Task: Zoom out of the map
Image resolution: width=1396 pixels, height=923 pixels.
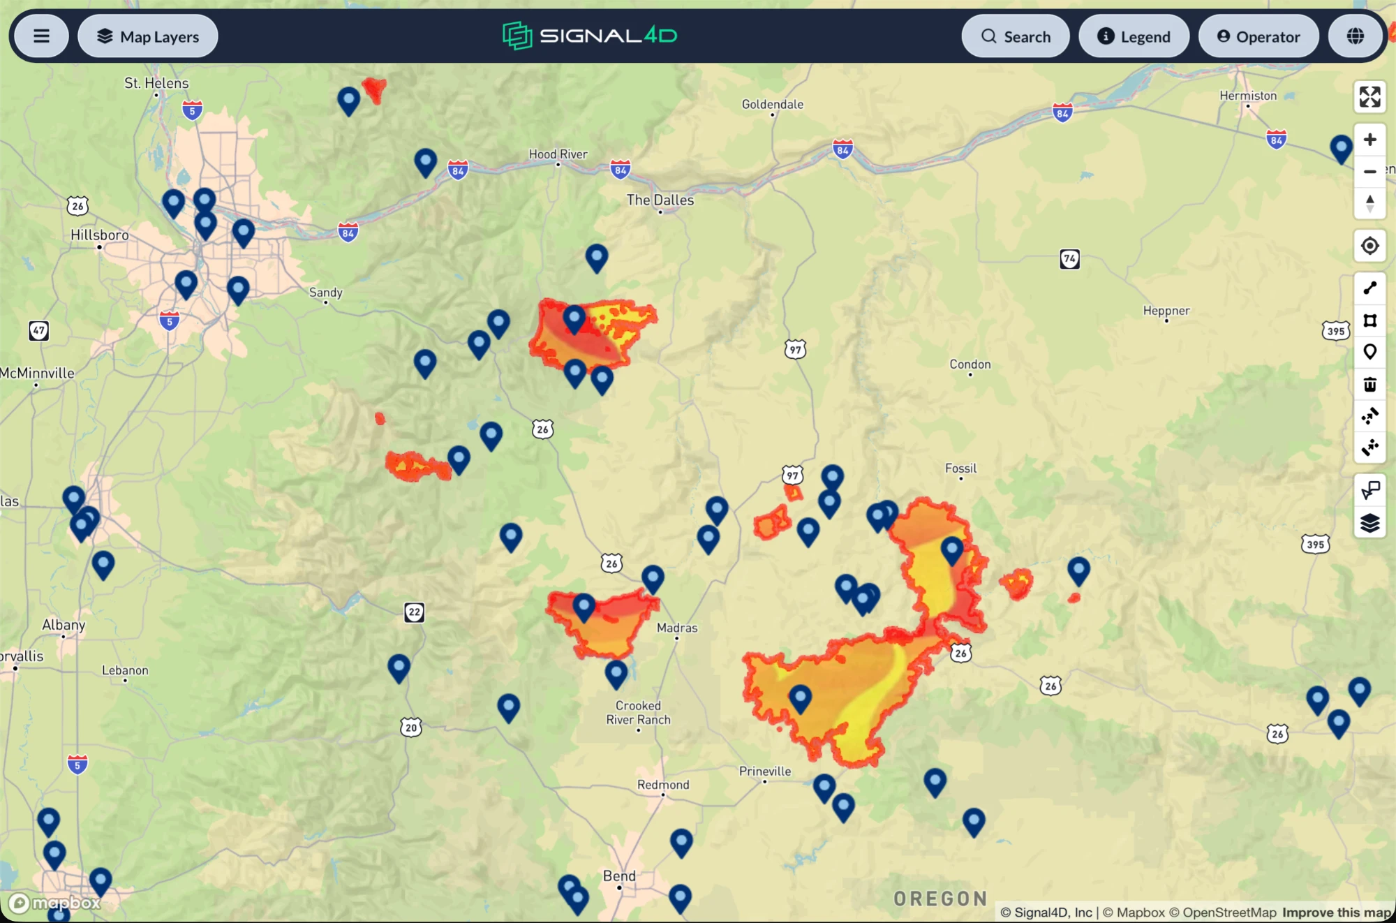Action: point(1369,172)
